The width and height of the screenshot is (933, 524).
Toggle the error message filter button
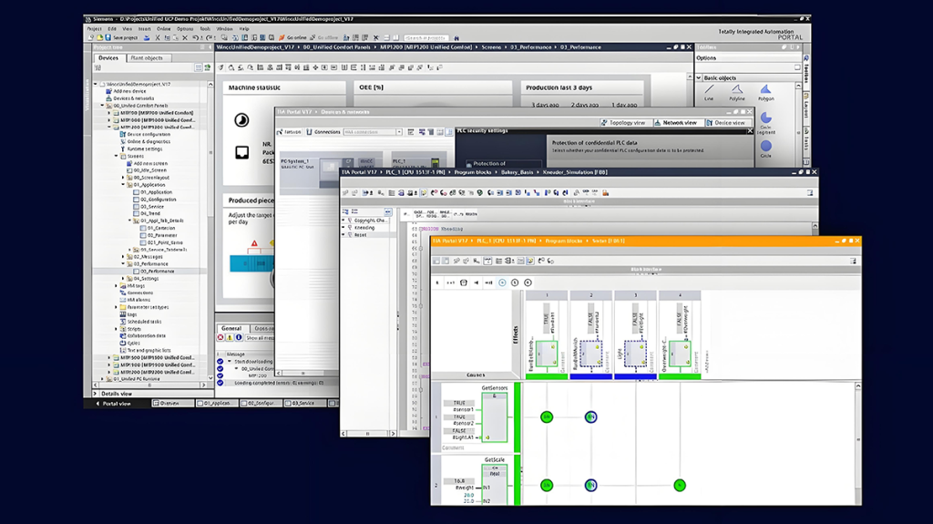pyautogui.click(x=220, y=337)
